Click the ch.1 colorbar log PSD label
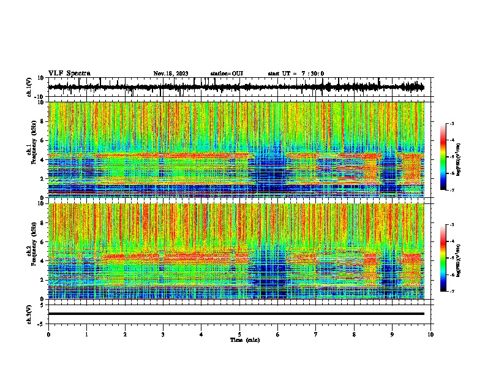The width and height of the screenshot is (485, 375). tap(458, 159)
